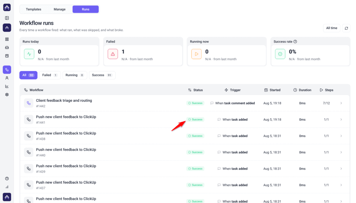The image size is (356, 203).
Task: Switch to the Manage tab
Action: tap(59, 9)
